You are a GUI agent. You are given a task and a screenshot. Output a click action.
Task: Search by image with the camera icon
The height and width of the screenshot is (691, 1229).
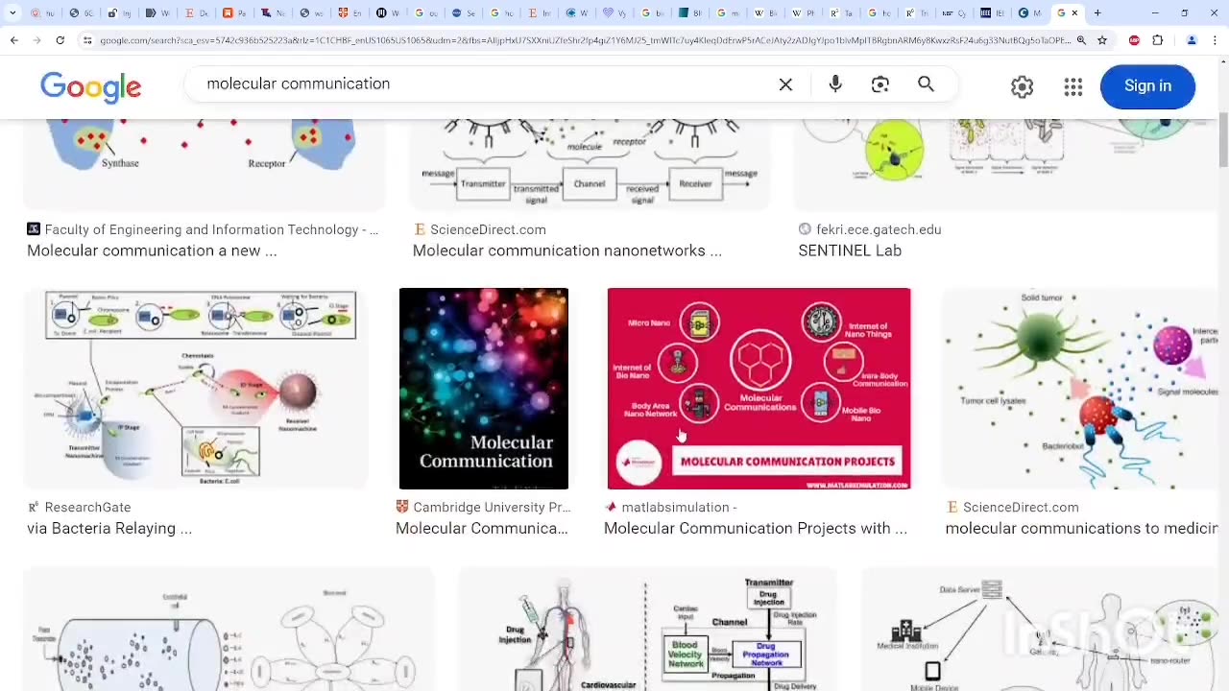[x=880, y=84]
